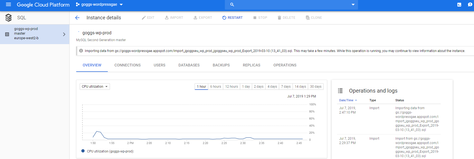474x159 pixels.
Task: Click the Status column header
Action: [x=400, y=100]
